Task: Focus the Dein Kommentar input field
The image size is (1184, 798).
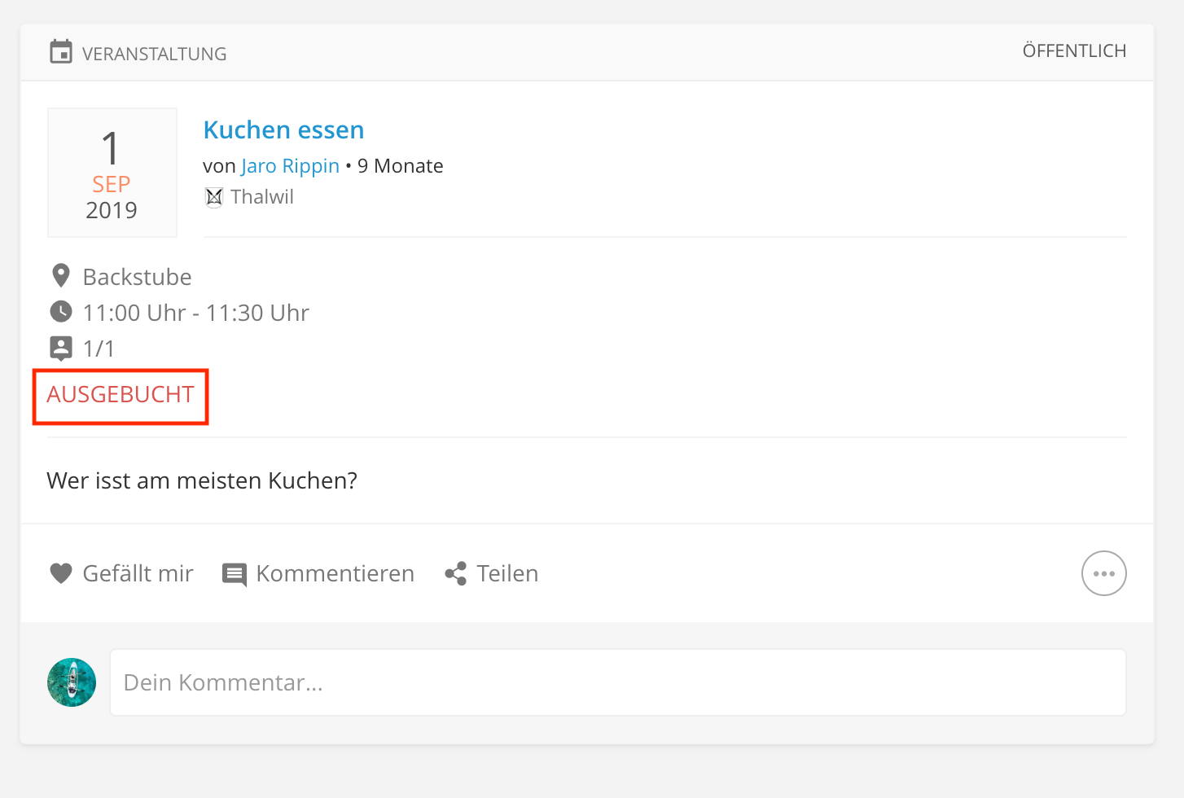Action: click(x=617, y=682)
